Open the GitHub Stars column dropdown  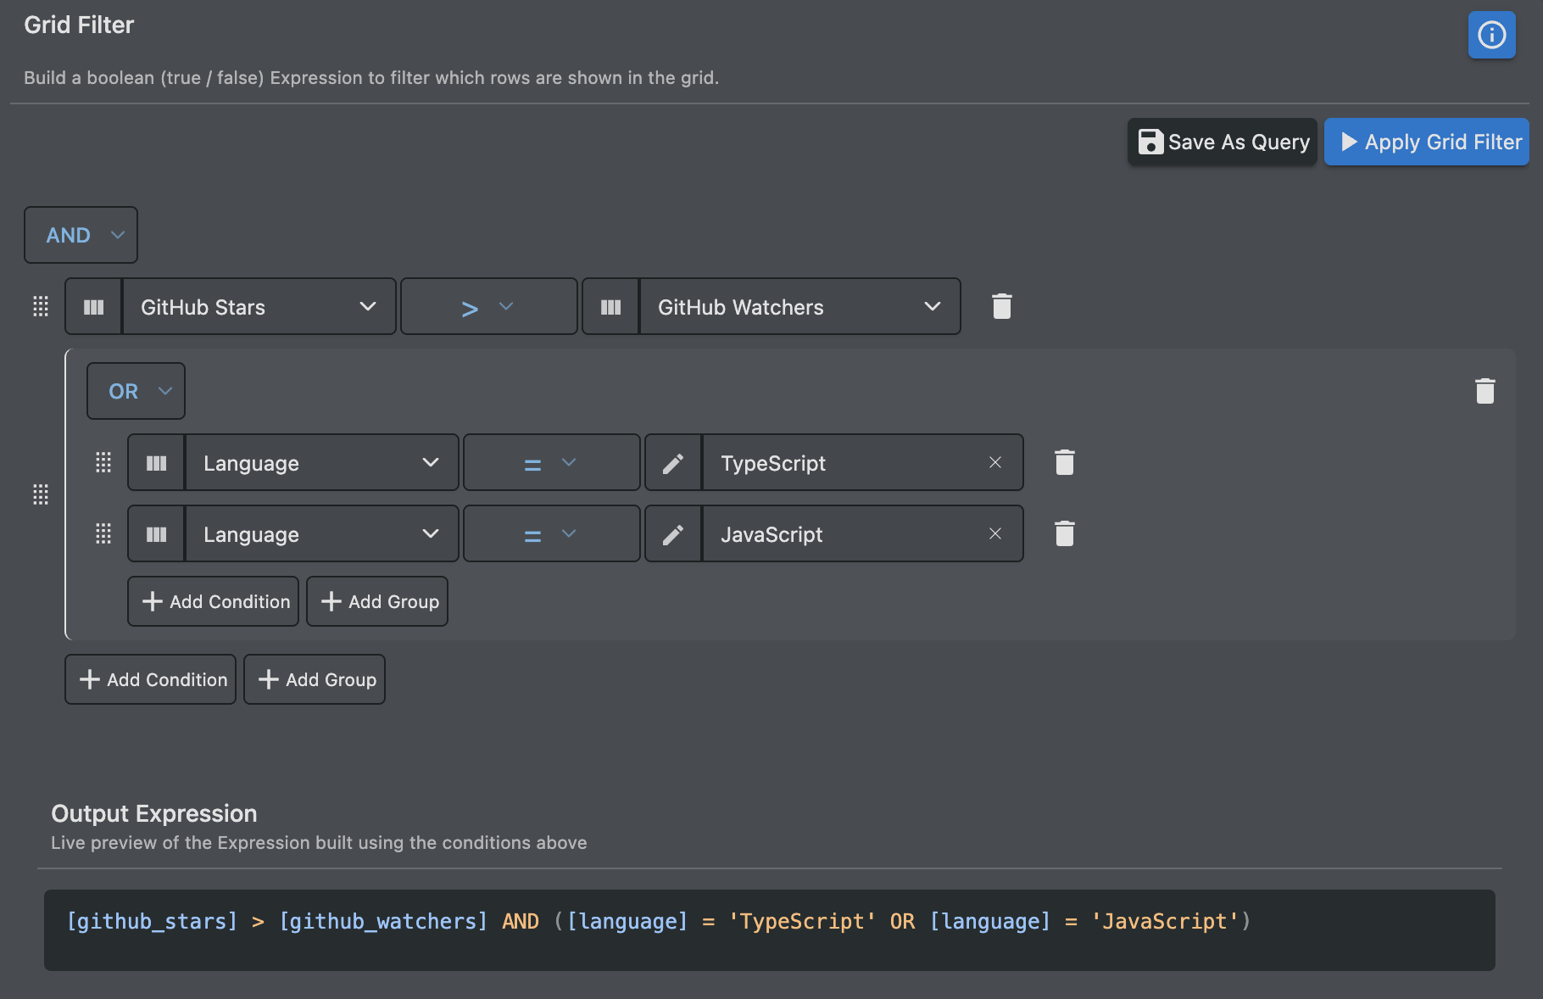[x=259, y=306]
